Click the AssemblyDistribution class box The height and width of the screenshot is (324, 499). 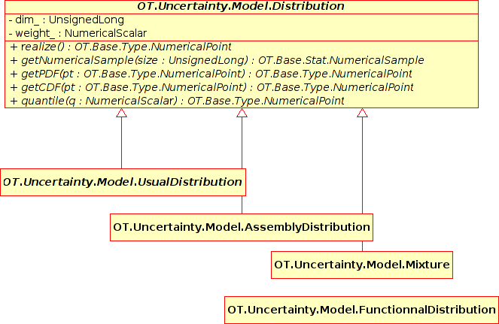tap(242, 226)
